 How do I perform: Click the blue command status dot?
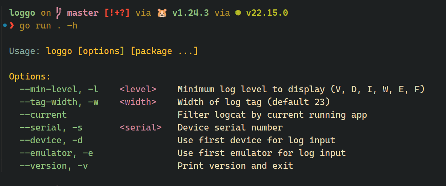(4, 25)
